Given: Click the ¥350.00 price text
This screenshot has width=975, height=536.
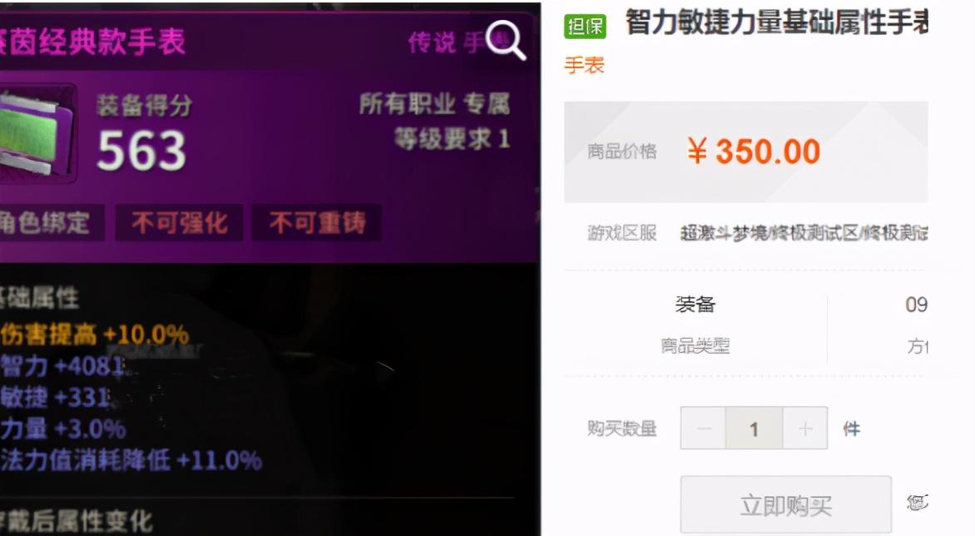Looking at the screenshot, I should click(x=755, y=151).
